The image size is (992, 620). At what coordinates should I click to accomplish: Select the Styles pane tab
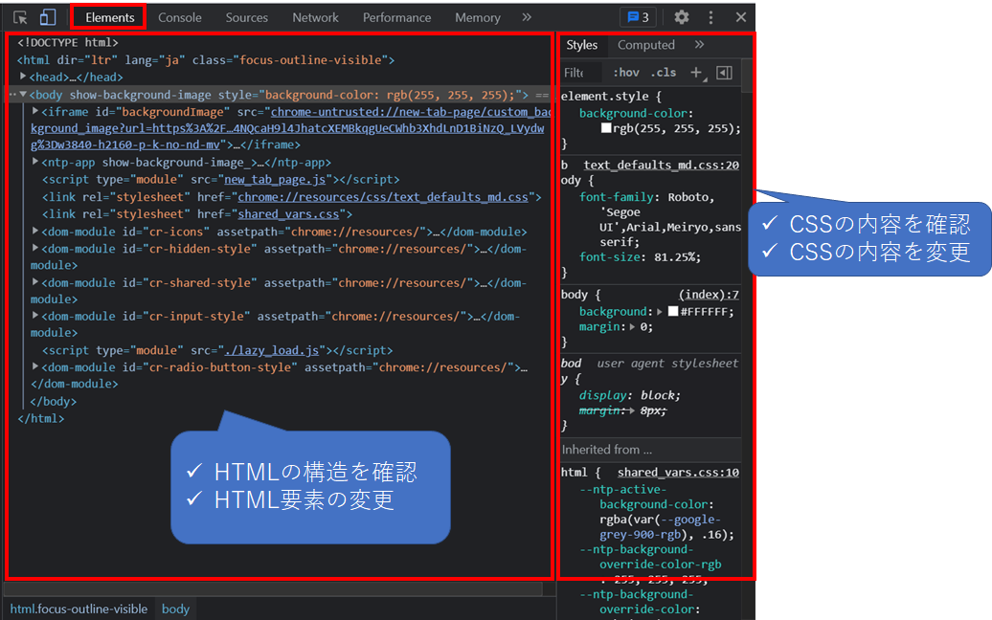(581, 45)
